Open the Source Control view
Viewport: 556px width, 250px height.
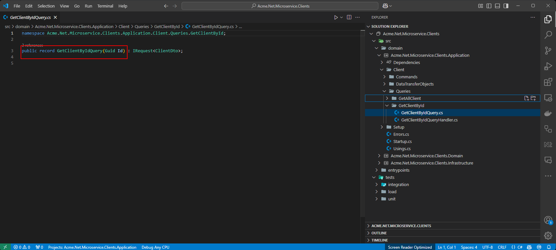[548, 51]
